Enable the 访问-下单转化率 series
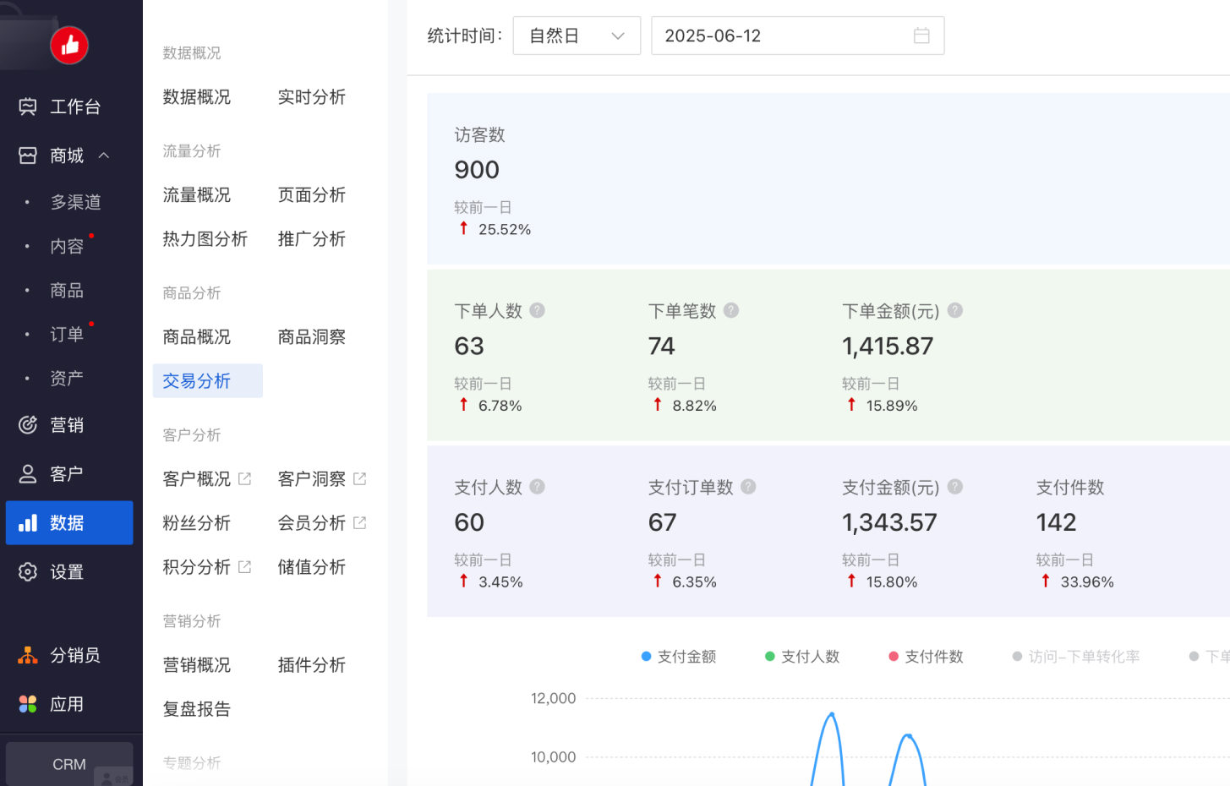This screenshot has width=1230, height=786. click(1075, 656)
